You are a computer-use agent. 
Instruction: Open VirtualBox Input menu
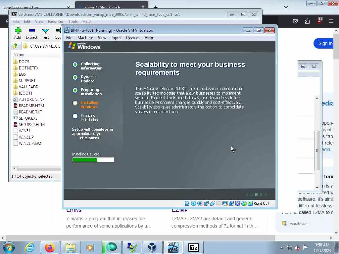[116, 38]
